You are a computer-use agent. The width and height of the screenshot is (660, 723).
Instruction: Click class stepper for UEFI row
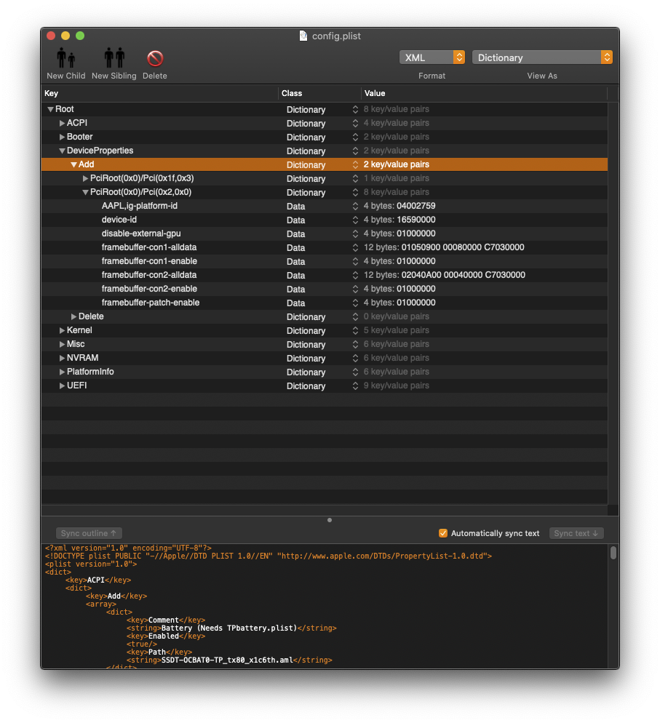pyautogui.click(x=355, y=386)
